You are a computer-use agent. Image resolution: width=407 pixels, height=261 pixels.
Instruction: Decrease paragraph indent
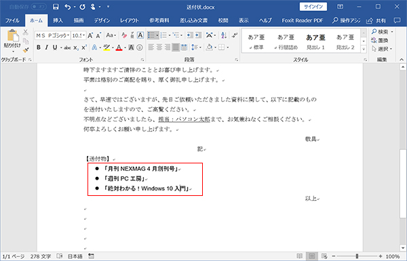pyautogui.click(x=190, y=35)
